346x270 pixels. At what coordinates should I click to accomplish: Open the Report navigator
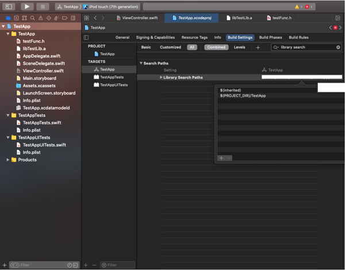73,18
